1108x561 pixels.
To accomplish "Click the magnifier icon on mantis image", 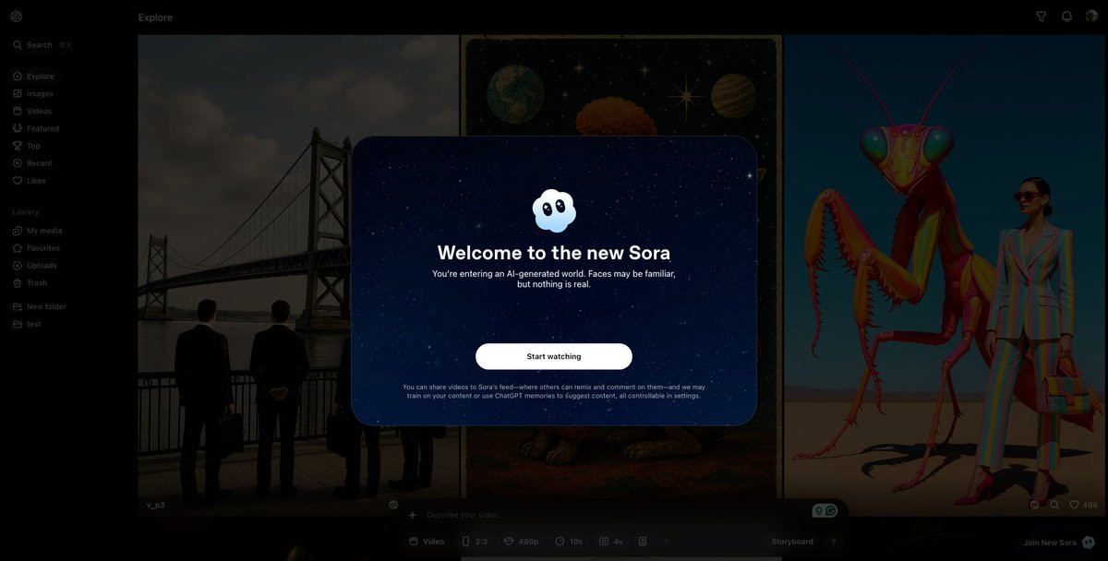I will 1054,505.
